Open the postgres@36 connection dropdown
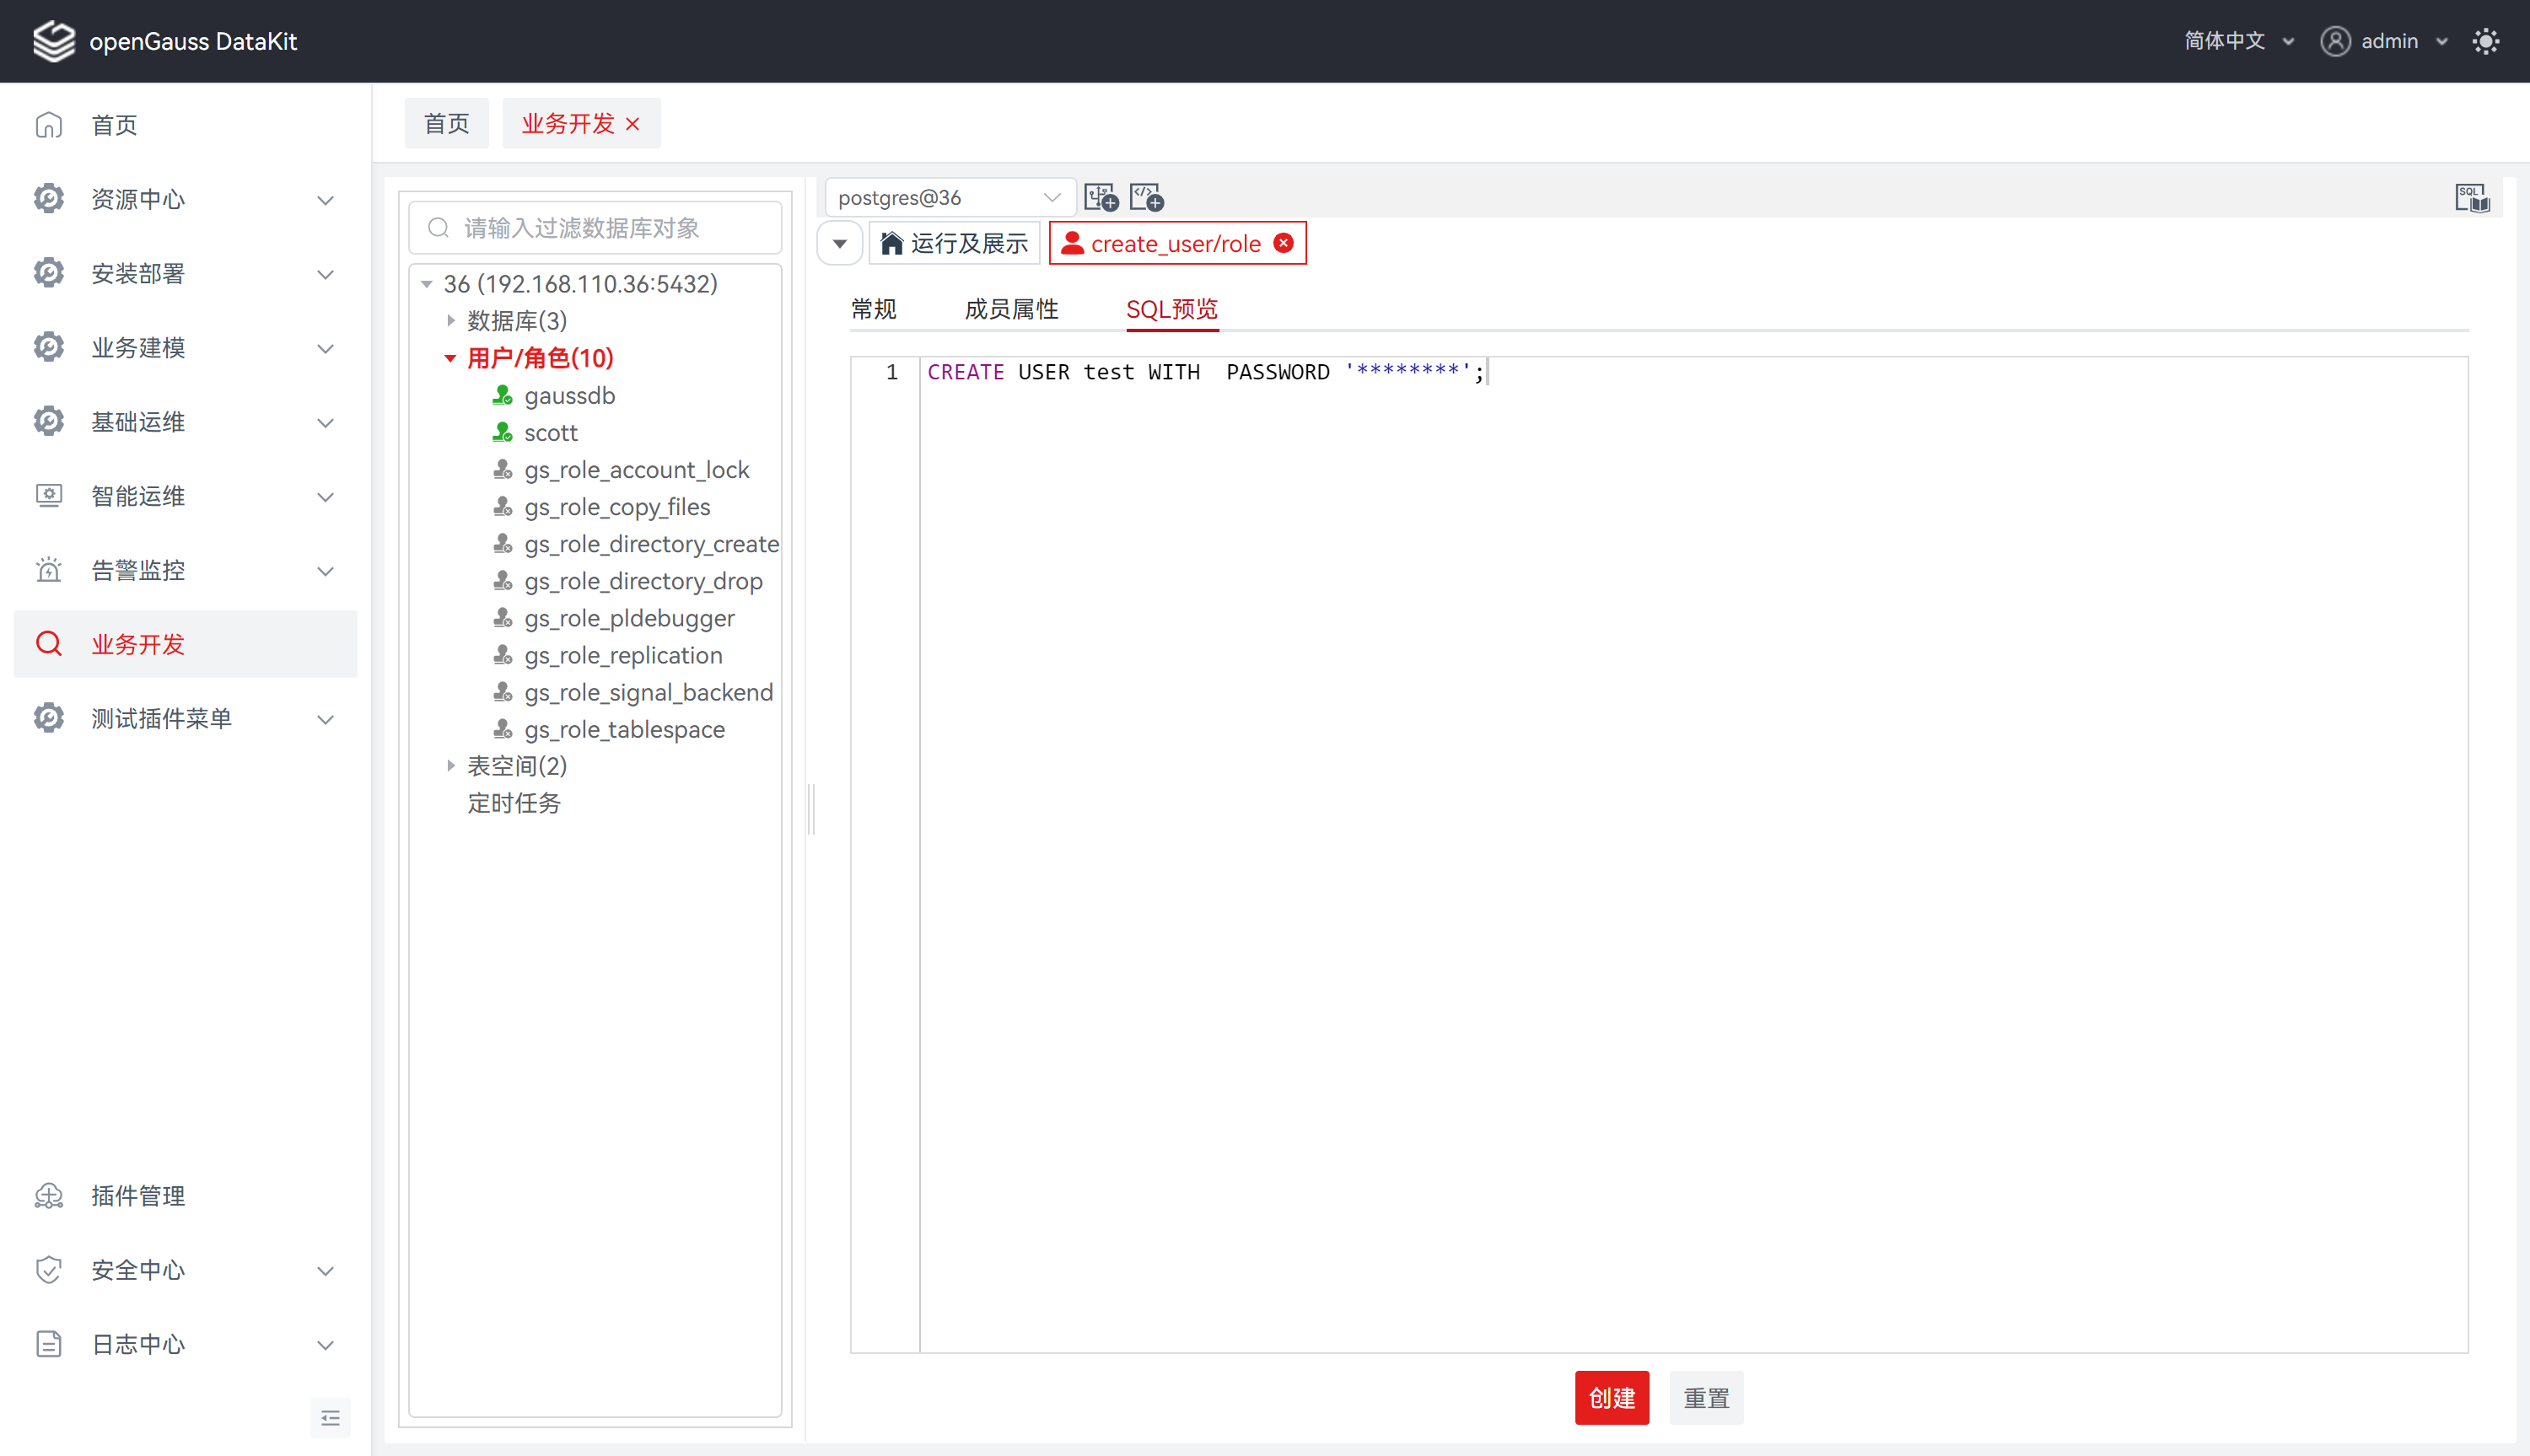 point(948,197)
